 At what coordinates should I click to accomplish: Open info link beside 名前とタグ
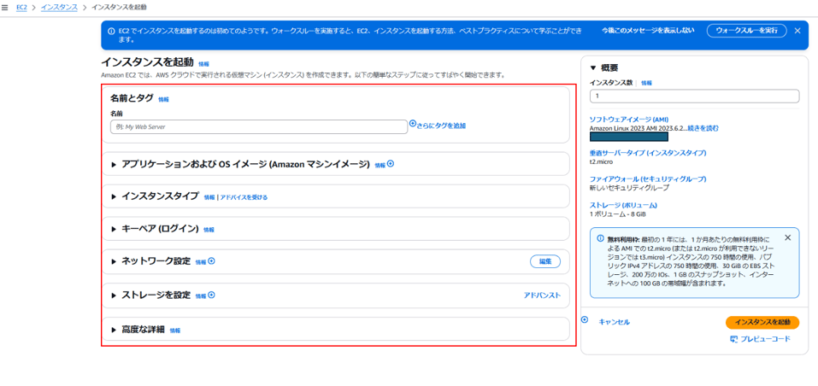coord(163,99)
